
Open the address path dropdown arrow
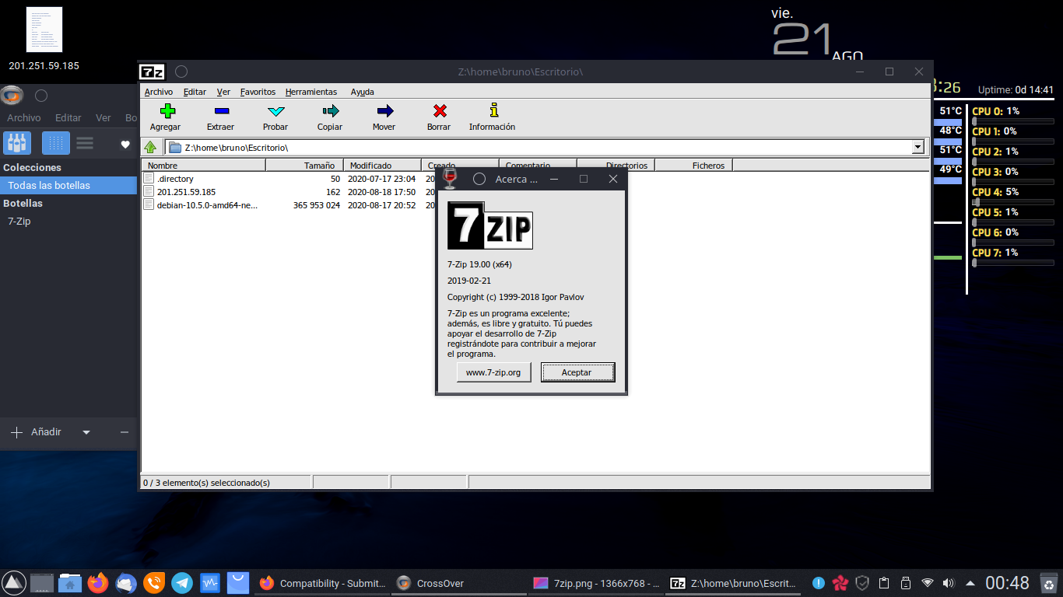(918, 147)
